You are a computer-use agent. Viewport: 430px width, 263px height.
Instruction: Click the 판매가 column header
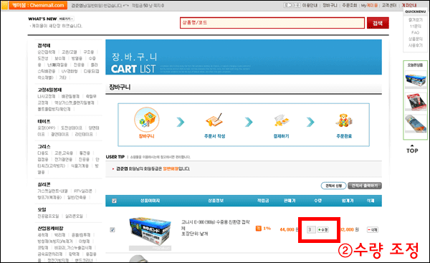click(x=290, y=201)
